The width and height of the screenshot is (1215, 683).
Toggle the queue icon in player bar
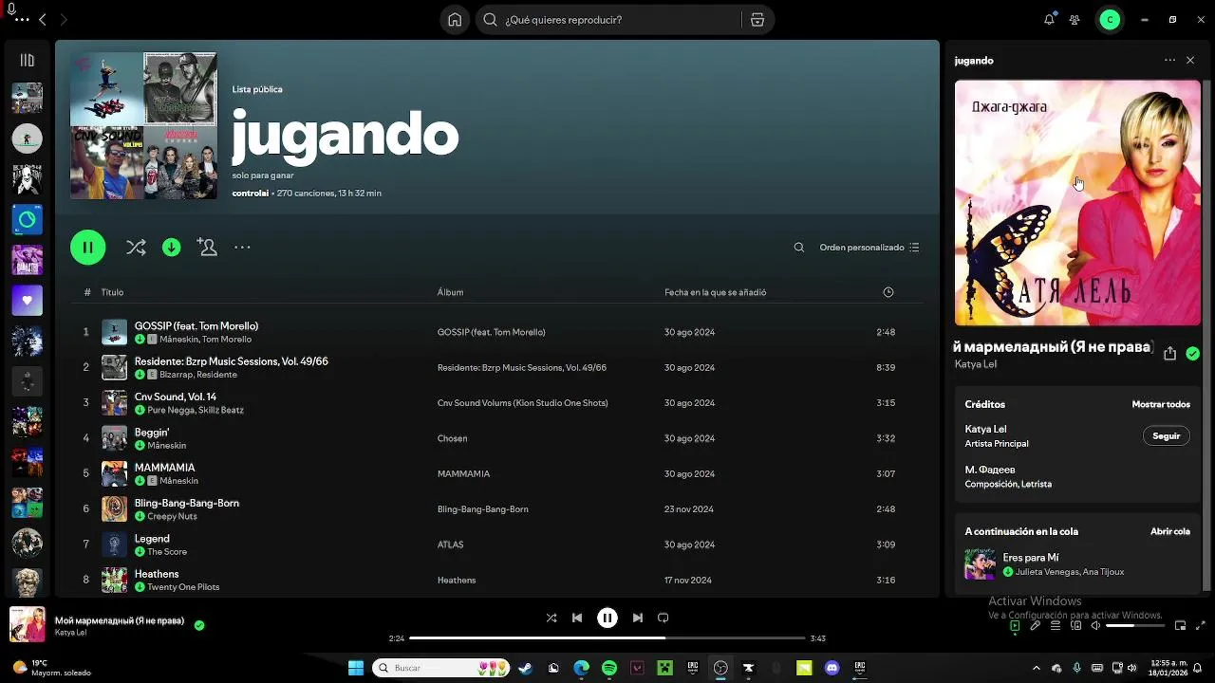[x=1056, y=626]
